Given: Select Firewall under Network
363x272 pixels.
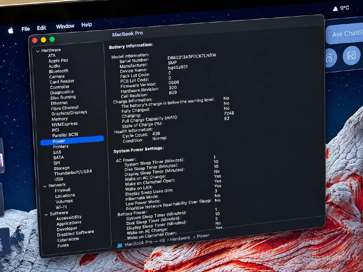Looking at the screenshot, I should pos(63,190).
